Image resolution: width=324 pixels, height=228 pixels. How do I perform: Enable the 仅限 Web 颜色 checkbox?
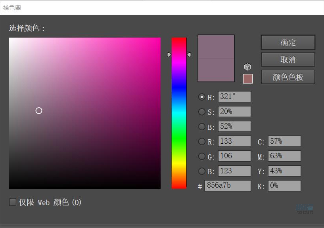pyautogui.click(x=13, y=202)
